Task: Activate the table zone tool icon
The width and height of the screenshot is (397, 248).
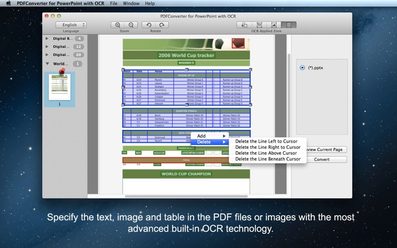Action: (289, 25)
